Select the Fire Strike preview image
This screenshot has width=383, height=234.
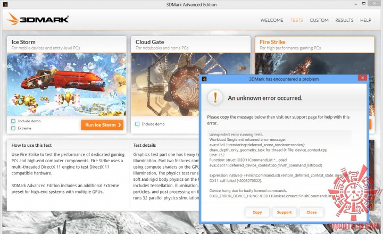click(314, 63)
